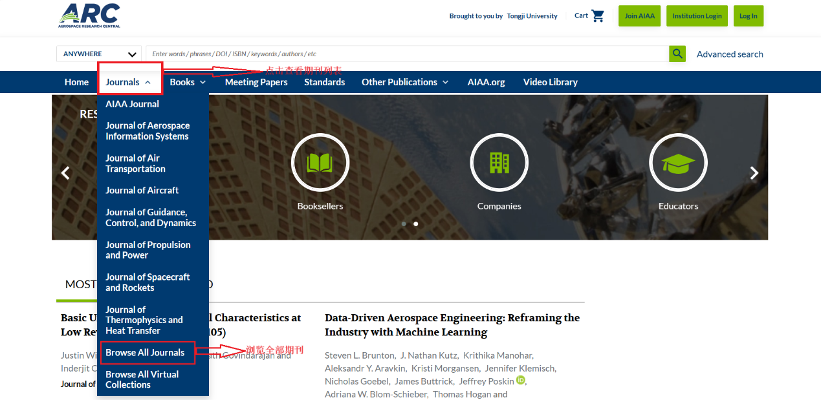This screenshot has height=400, width=821.
Task: Focus the search keywords input field
Action: click(x=408, y=54)
